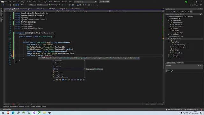Toggle the namespaces filter in the IntelliSense filter bar

coord(57,80)
